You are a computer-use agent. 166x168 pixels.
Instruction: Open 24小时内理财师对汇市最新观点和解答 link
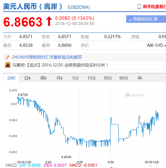[x=47, y=57]
